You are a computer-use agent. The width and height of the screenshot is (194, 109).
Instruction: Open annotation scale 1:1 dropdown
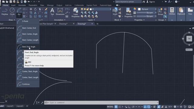click(170, 107)
